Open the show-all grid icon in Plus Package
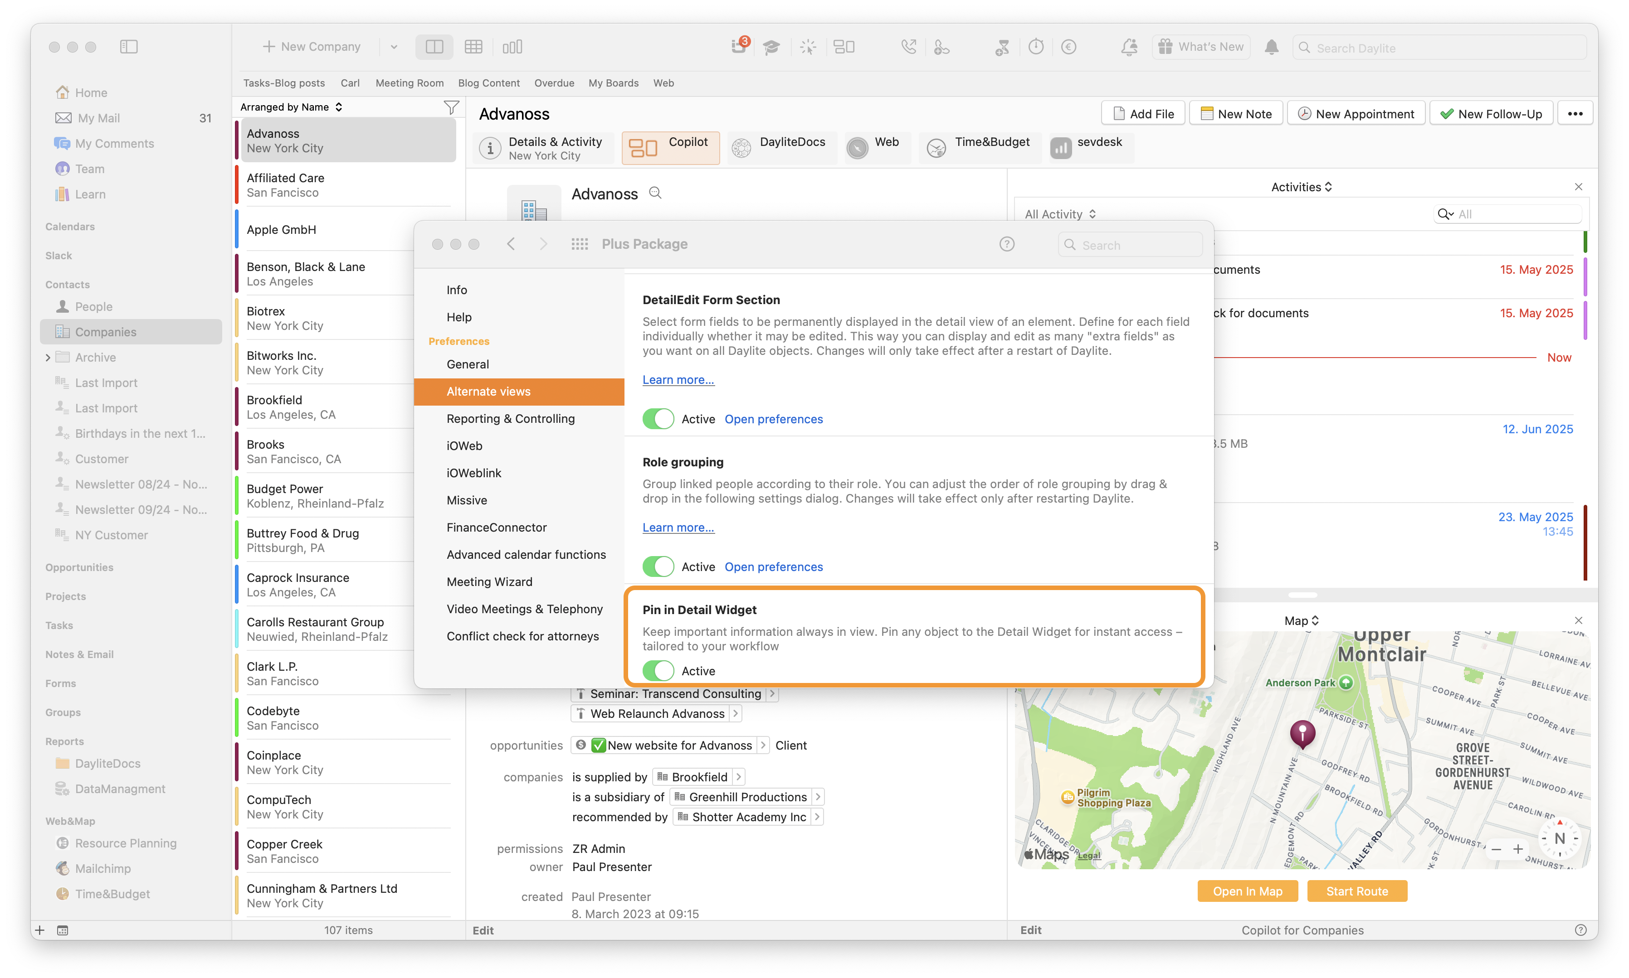 click(580, 245)
